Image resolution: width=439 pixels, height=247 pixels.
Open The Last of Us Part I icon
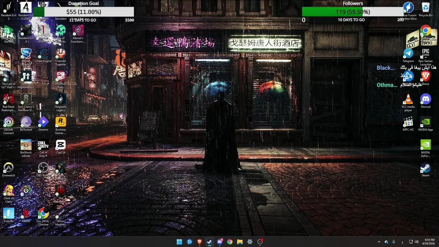[9, 80]
